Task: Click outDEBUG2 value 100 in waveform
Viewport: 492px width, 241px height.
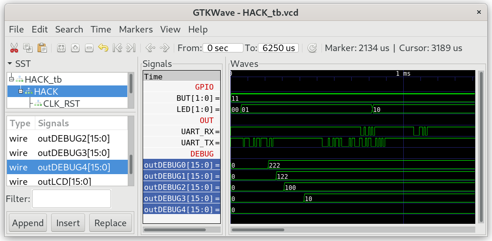Action: 290,188
